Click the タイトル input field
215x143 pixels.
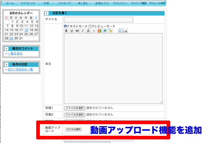(x=98, y=19)
